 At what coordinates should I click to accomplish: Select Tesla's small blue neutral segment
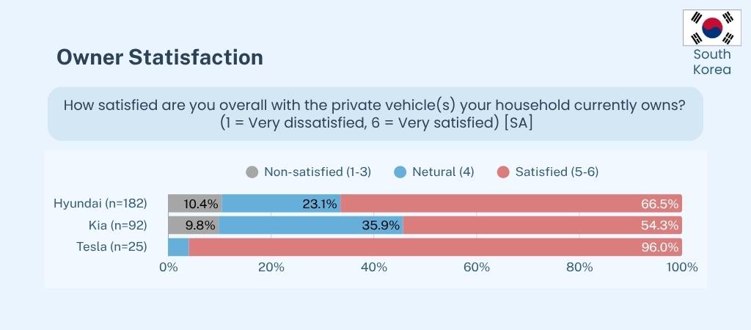coord(179,247)
